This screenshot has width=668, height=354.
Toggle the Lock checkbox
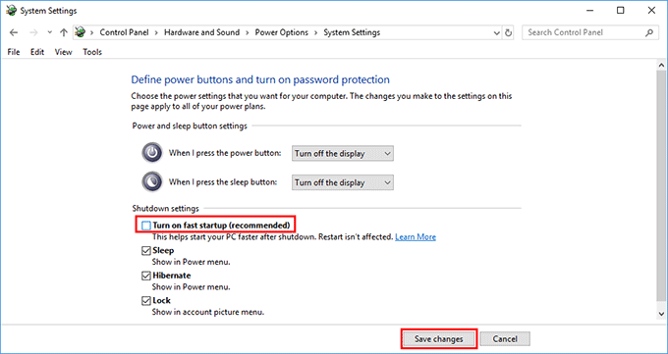point(146,301)
